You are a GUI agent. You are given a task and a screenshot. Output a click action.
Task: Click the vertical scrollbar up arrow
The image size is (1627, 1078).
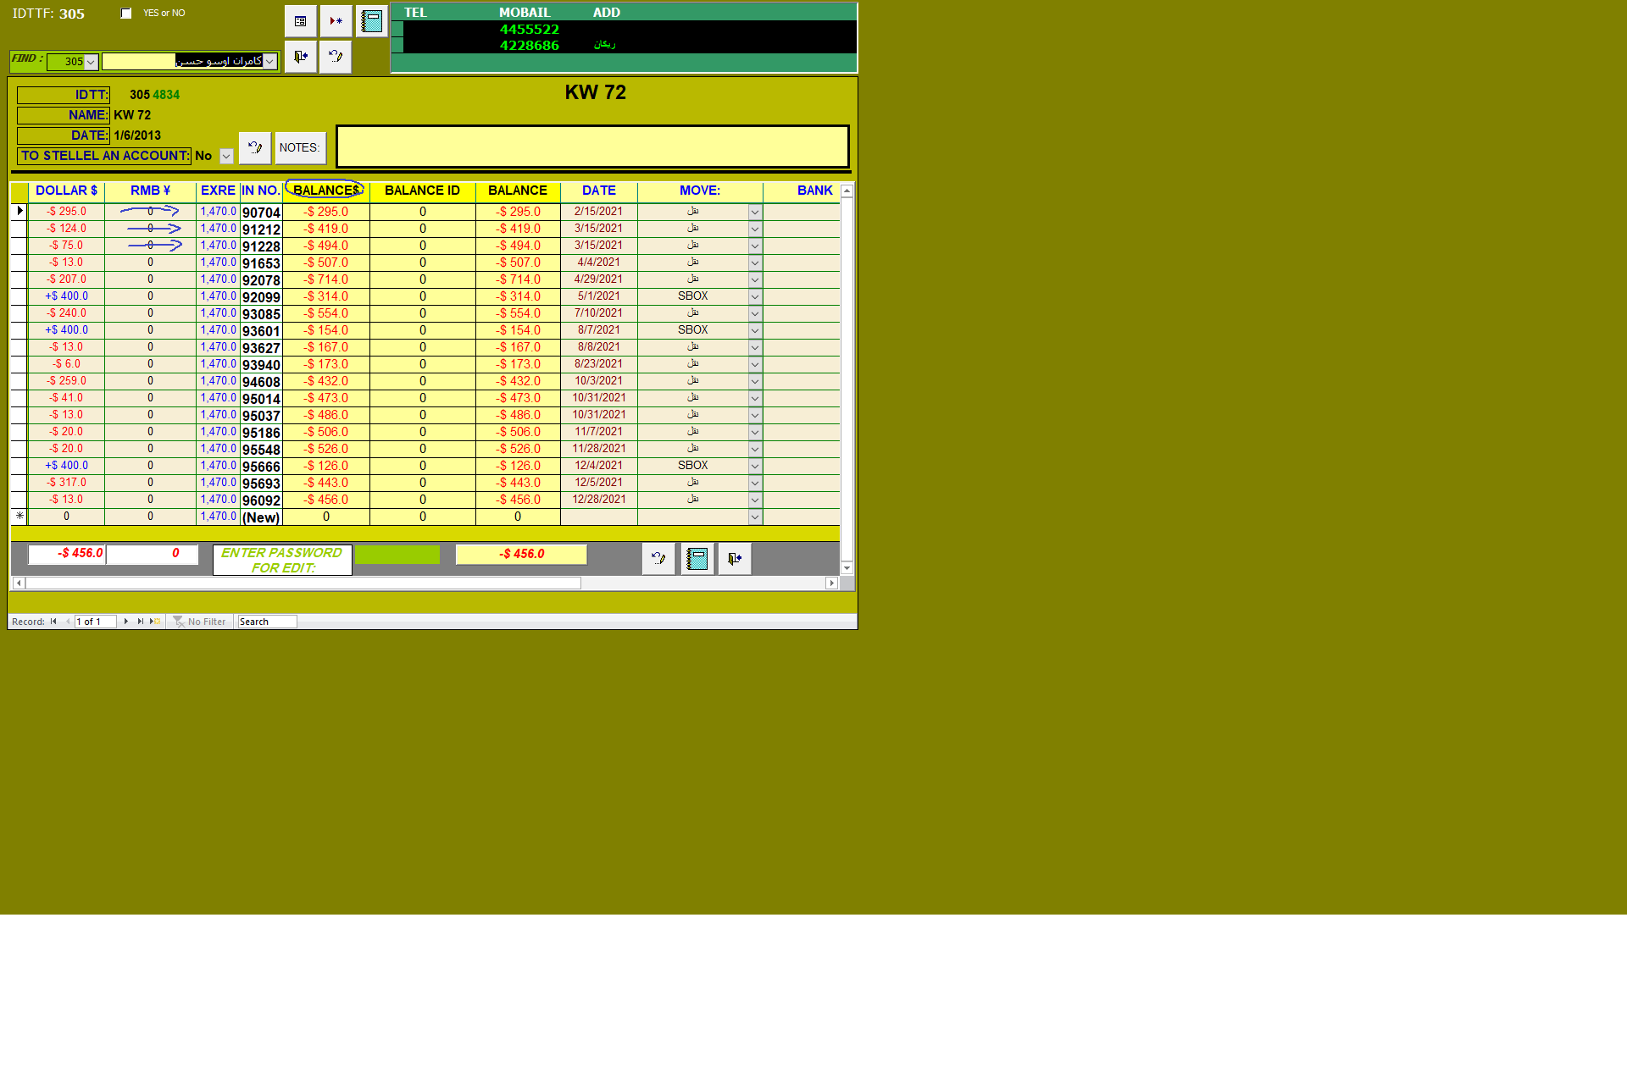847,191
